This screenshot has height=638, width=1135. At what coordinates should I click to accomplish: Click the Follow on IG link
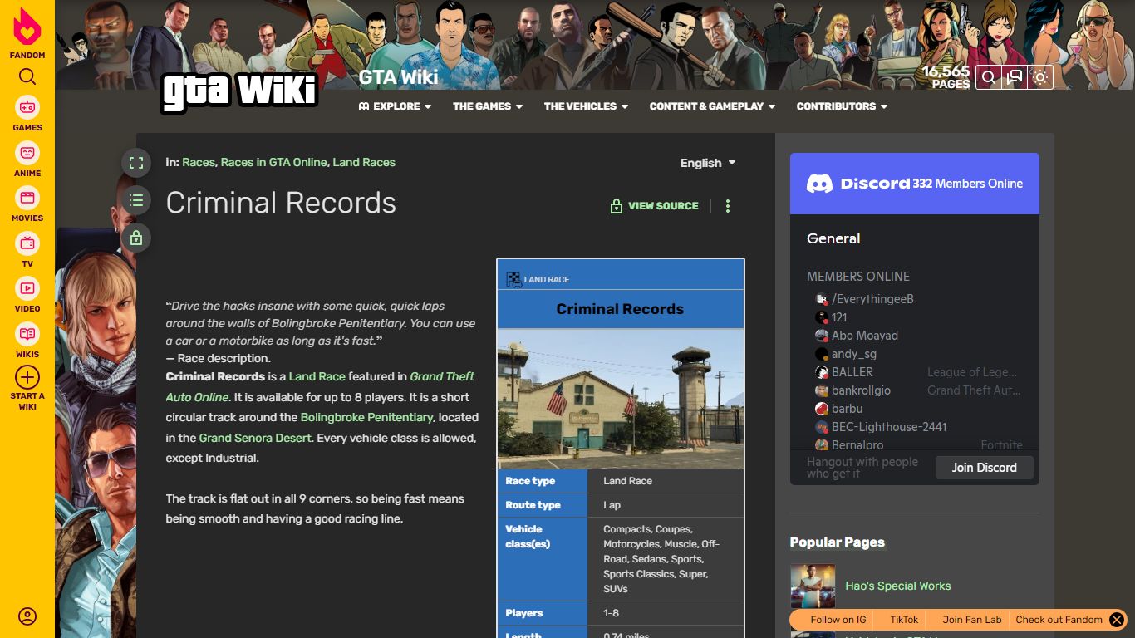(838, 620)
